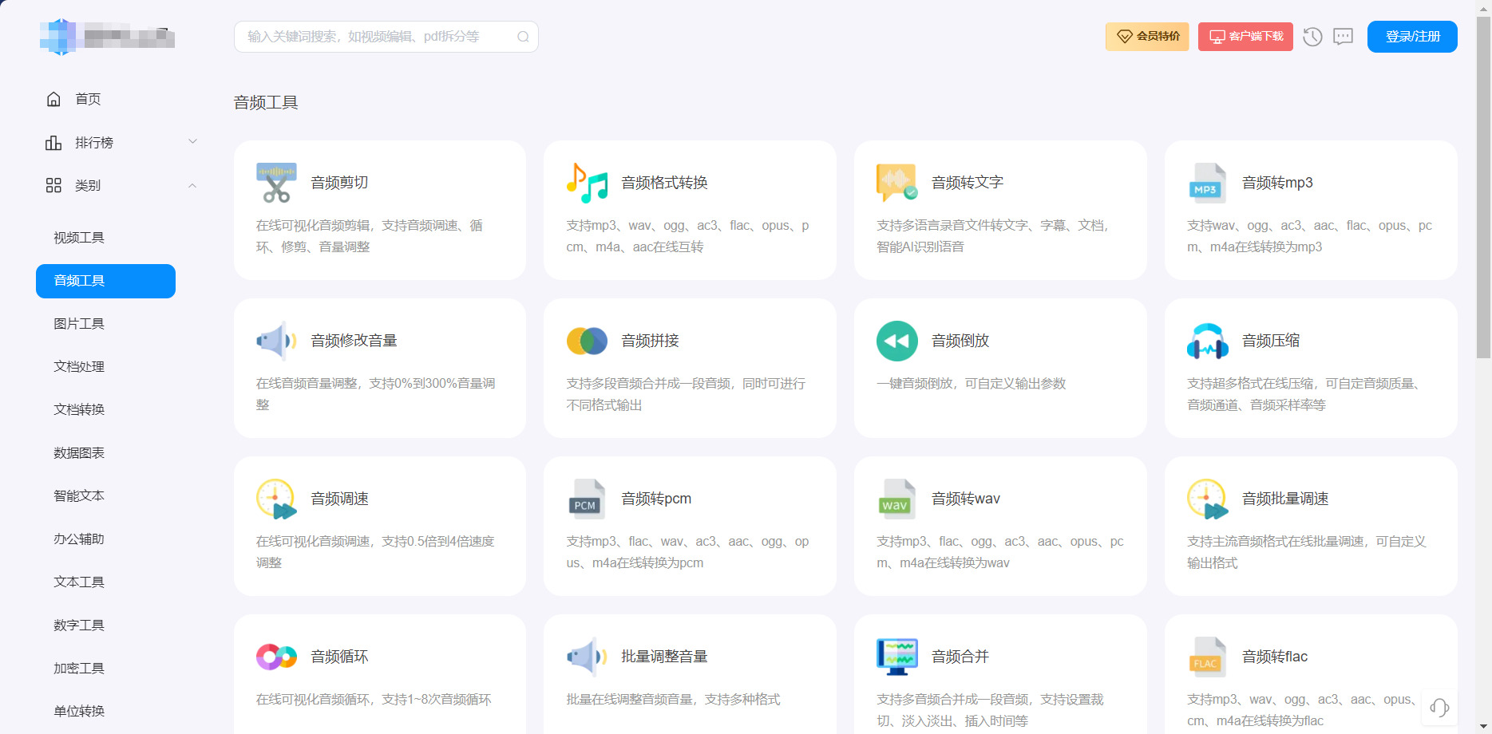Open the 音频剪切 scissors icon
1492x734 pixels.
276,183
